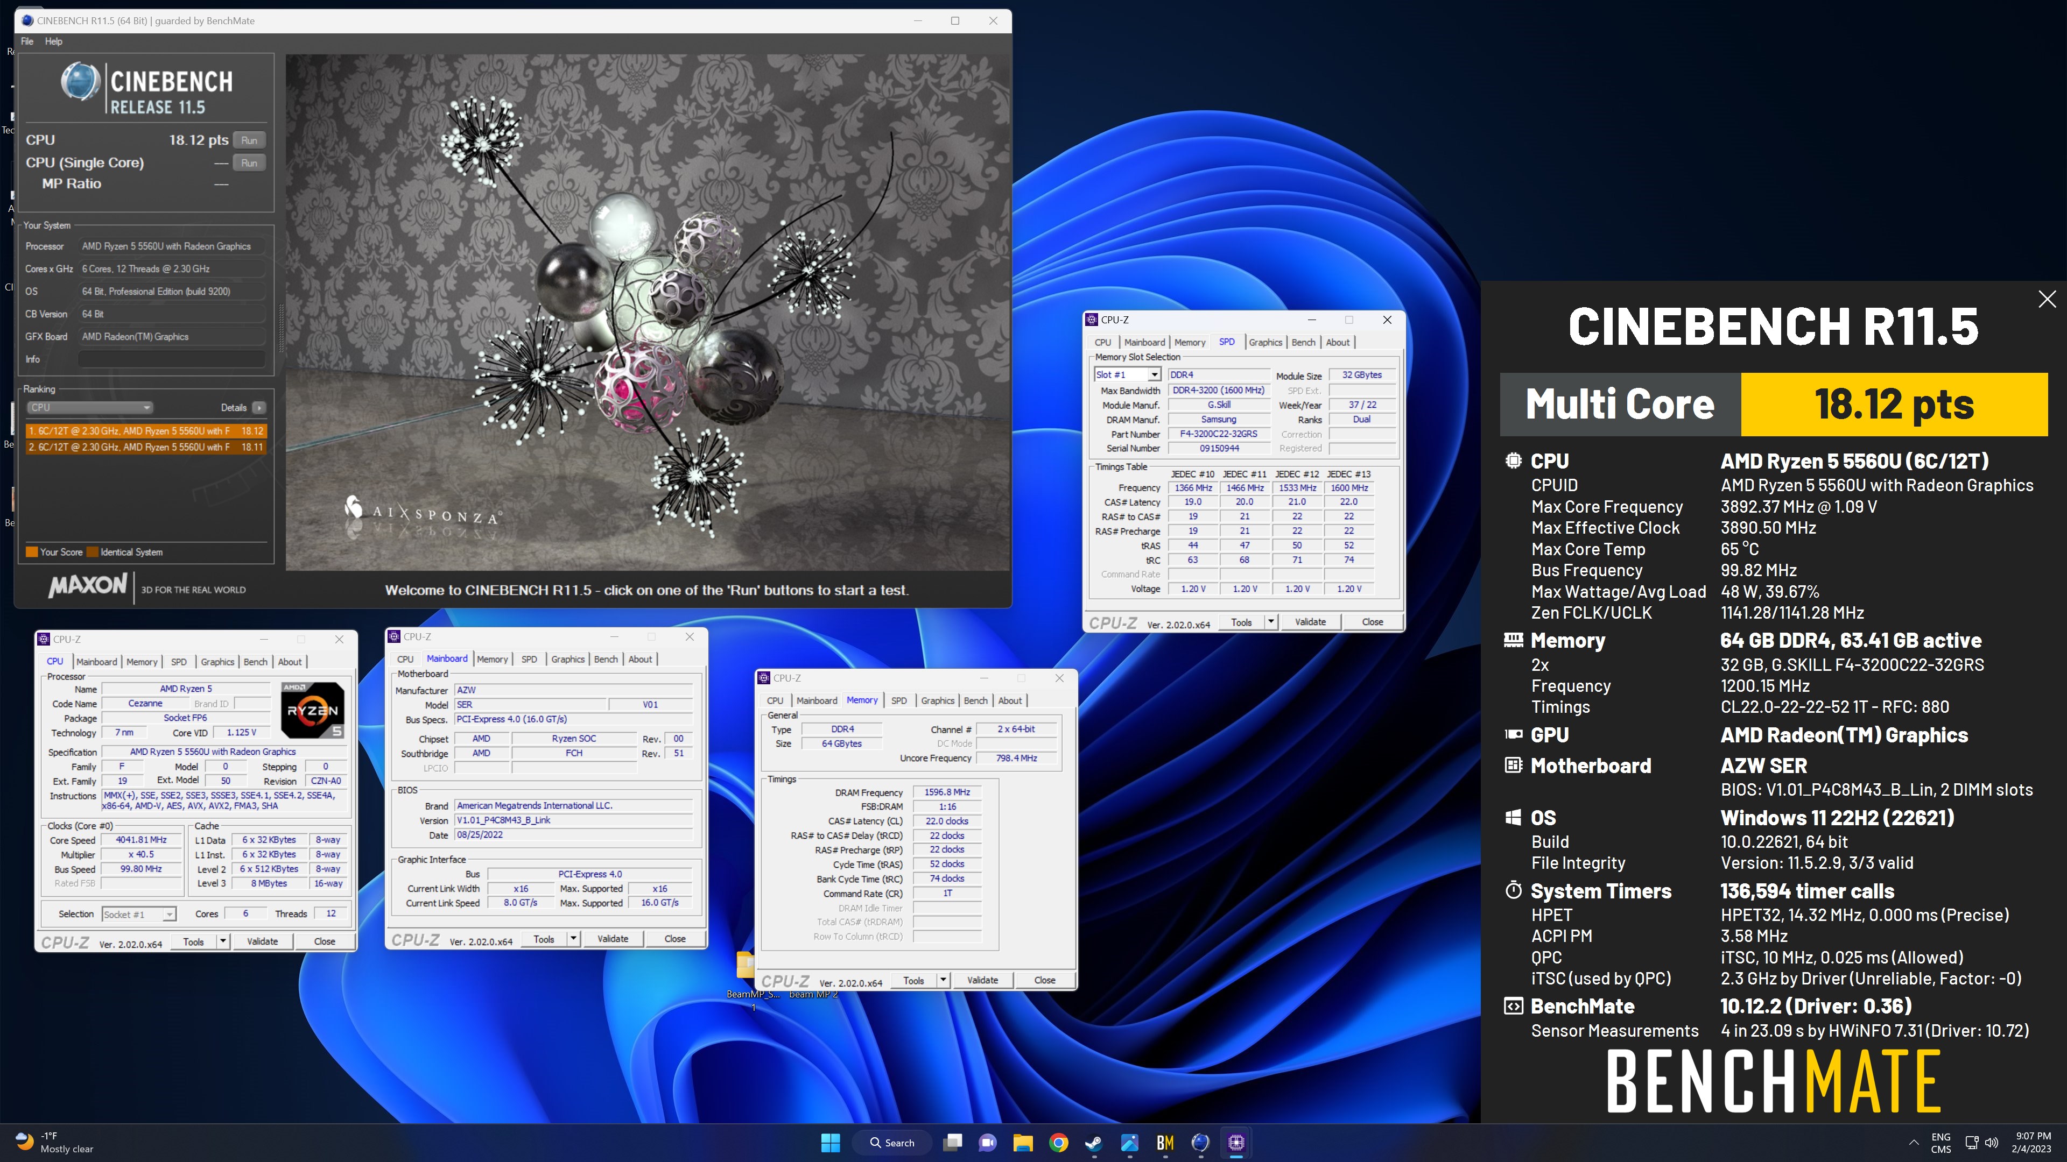The width and height of the screenshot is (2067, 1162).
Task: Open the Help menu in Cinebench
Action: point(54,42)
